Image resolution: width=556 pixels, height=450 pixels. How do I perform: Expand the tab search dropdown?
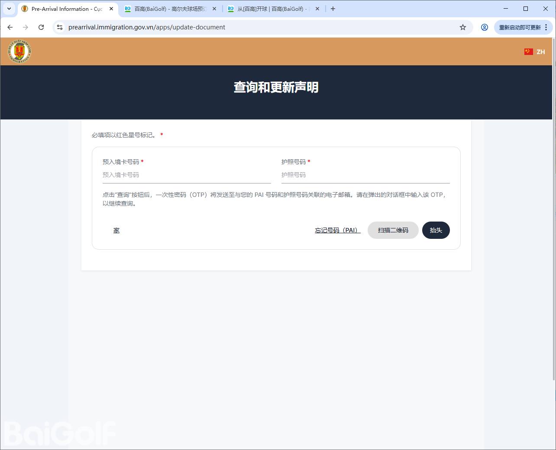click(x=9, y=9)
